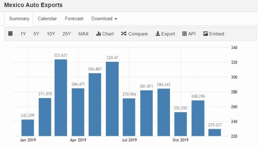Click the bar labeled 270.904
Viewport: 258px width, 146px height.
tap(129, 117)
